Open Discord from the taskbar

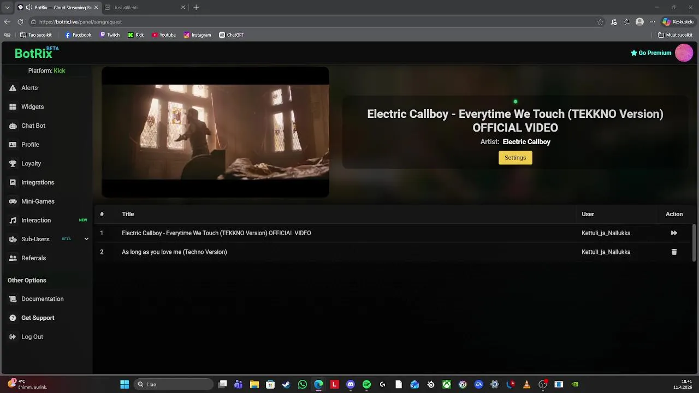[351, 384]
